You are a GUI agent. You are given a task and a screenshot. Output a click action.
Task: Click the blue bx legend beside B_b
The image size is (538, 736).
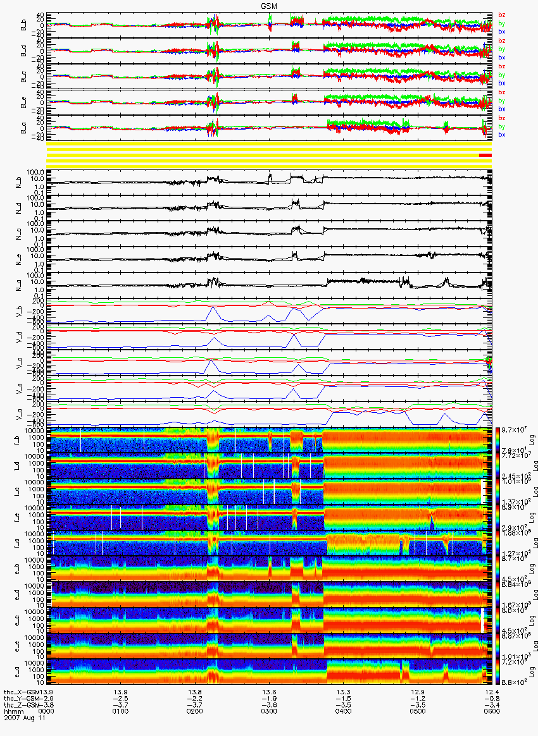[502, 32]
